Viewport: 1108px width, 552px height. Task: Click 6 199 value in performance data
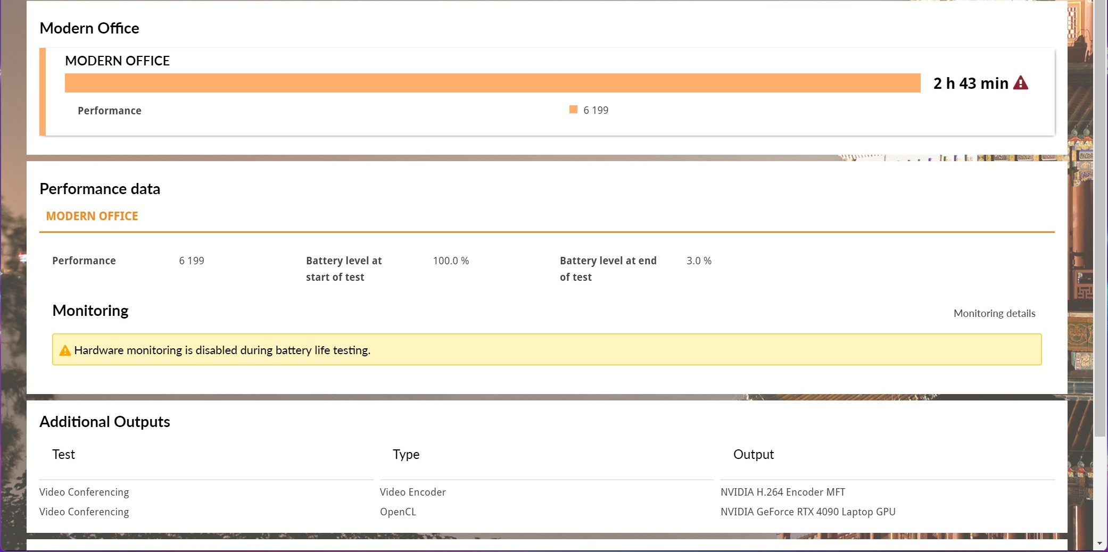pos(192,261)
